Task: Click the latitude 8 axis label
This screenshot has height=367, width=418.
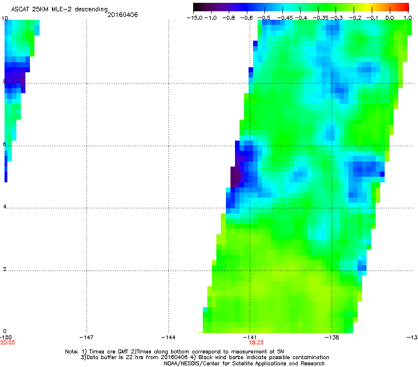Action: pos(5,81)
